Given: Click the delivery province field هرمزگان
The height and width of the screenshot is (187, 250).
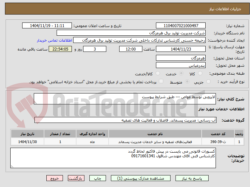Looking at the screenshot, I should coord(181,58).
